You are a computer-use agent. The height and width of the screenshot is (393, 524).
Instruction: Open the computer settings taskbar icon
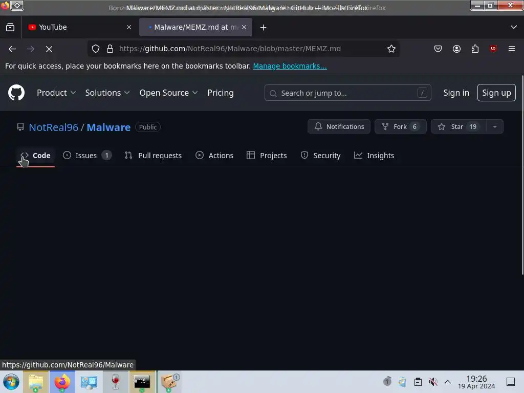point(89,382)
